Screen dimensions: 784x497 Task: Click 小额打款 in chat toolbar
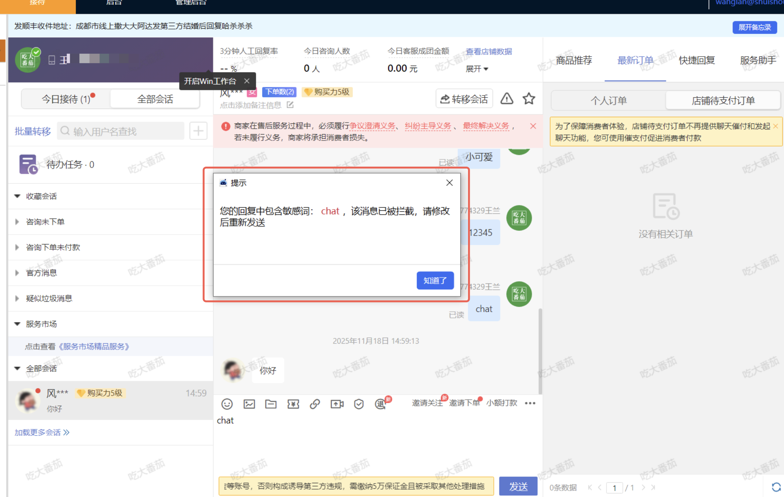pyautogui.click(x=502, y=403)
